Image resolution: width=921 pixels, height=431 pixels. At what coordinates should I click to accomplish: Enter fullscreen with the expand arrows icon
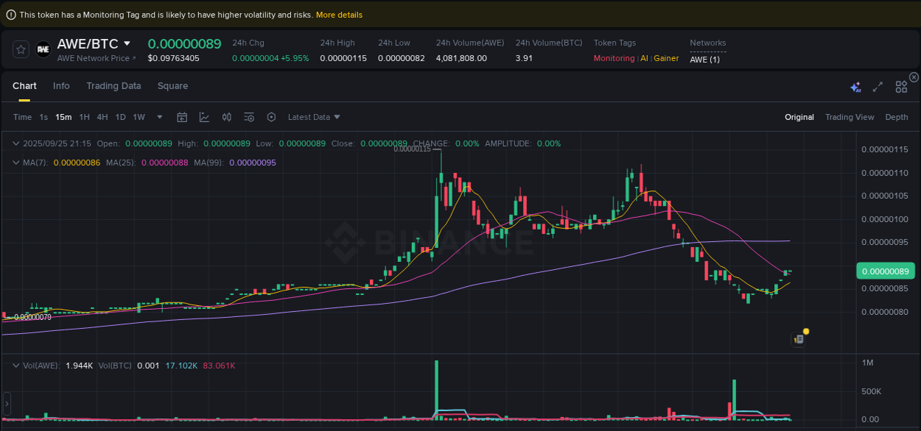878,86
